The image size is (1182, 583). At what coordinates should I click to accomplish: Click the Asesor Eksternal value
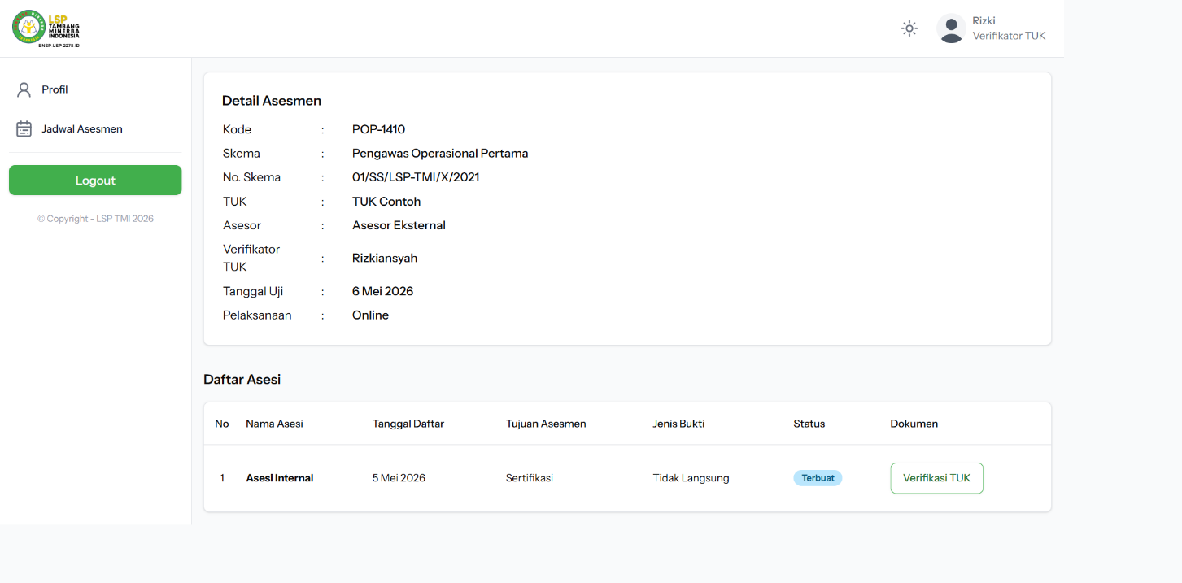(x=399, y=225)
